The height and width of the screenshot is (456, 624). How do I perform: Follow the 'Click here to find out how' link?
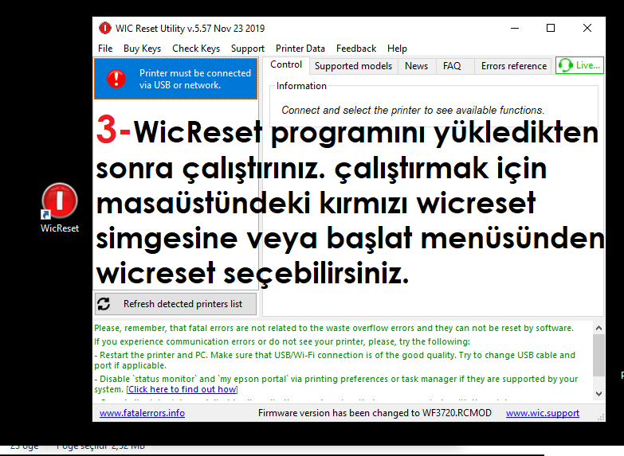(182, 389)
